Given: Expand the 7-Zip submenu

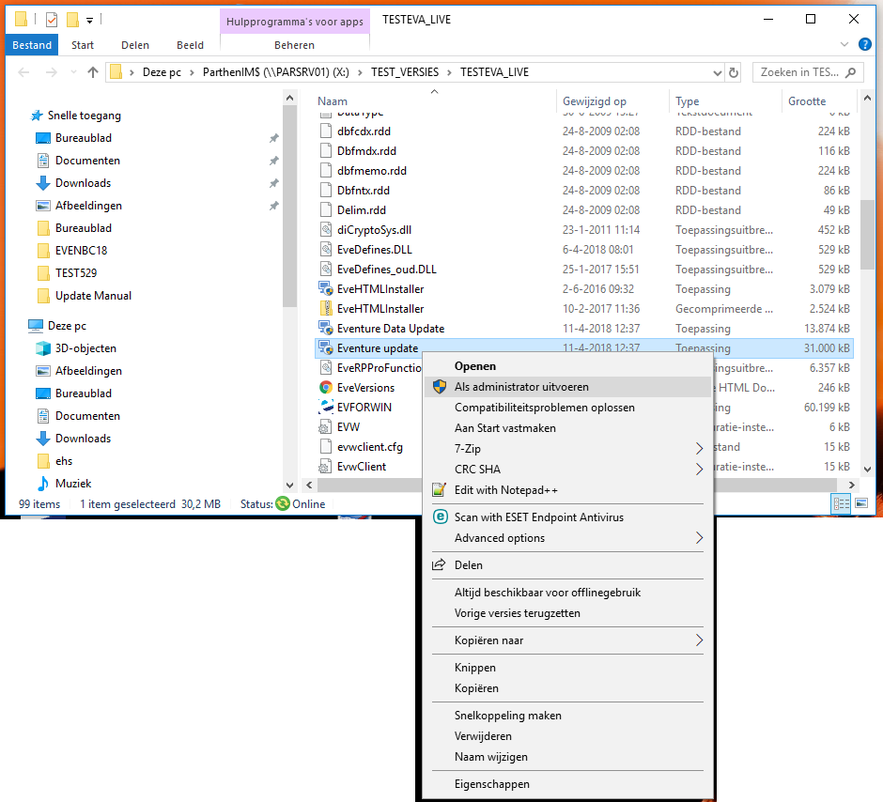Looking at the screenshot, I should pos(698,448).
